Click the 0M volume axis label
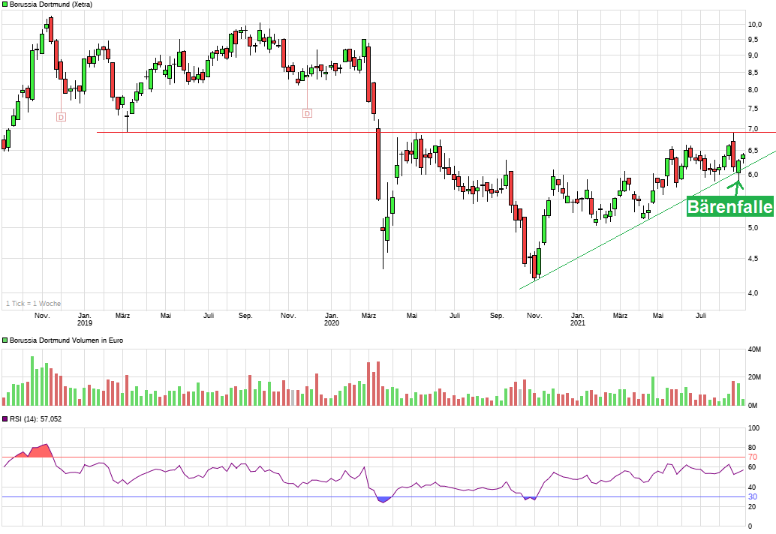This screenshot has width=776, height=534. [x=752, y=406]
